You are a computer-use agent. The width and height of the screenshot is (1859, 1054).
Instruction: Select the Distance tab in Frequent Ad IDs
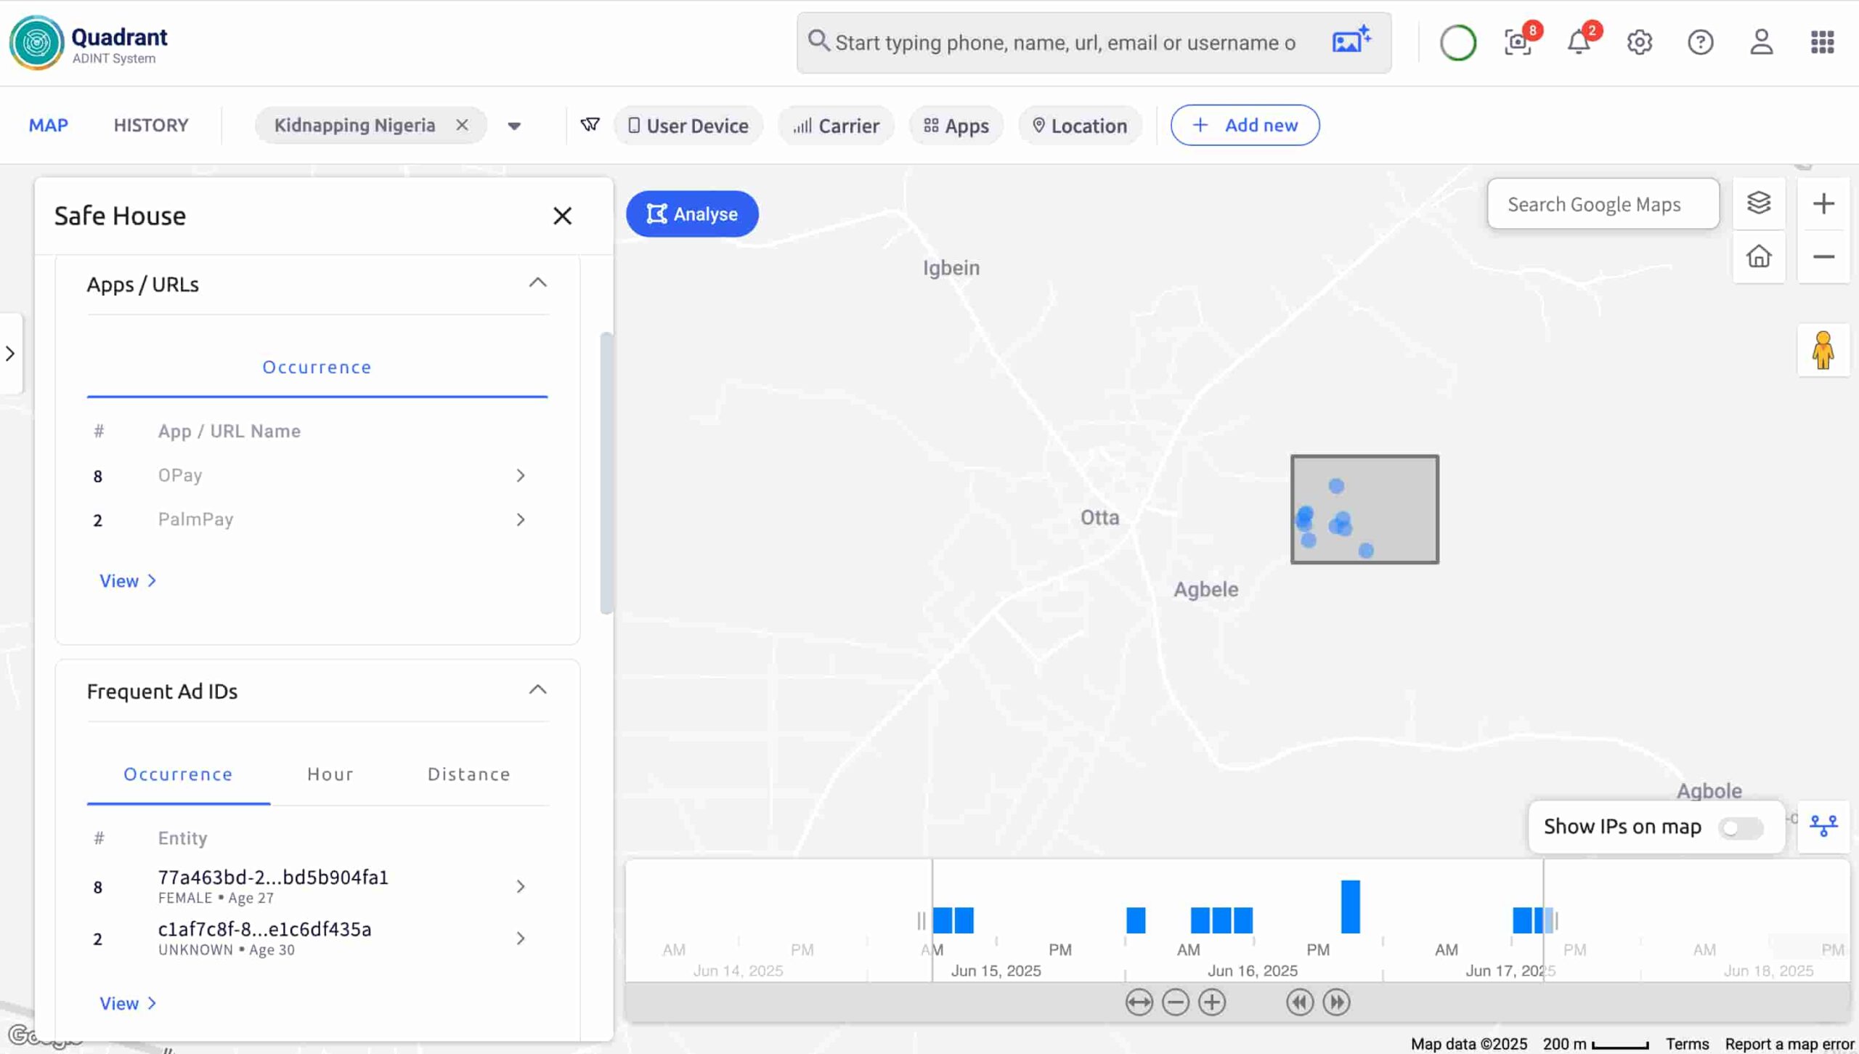click(468, 774)
